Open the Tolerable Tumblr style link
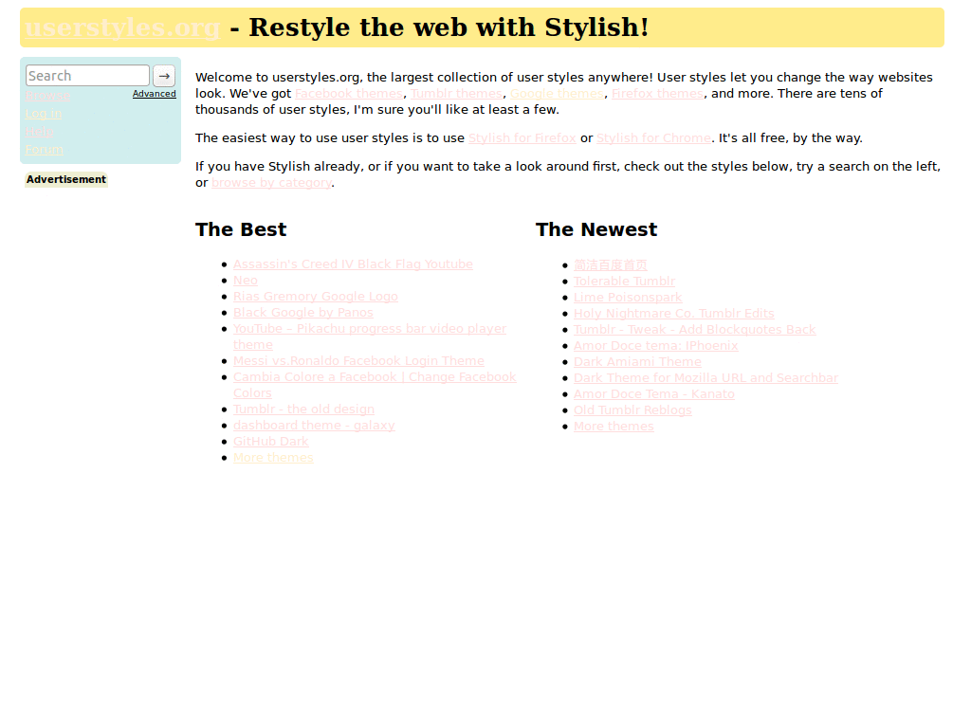The height and width of the screenshot is (728, 971). 624,281
